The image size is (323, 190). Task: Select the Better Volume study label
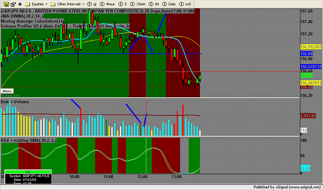(x=15, y=102)
